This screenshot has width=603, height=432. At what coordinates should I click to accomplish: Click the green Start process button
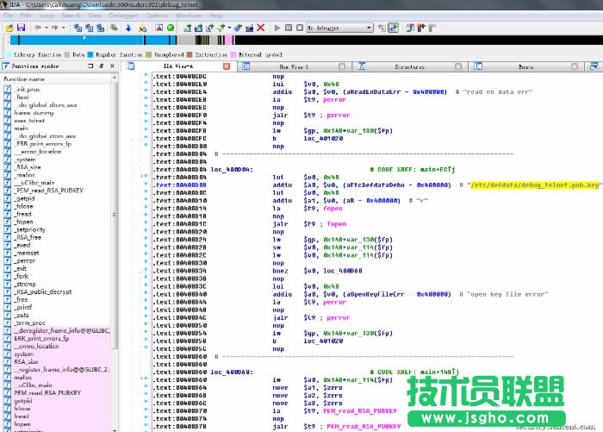pyautogui.click(x=171, y=28)
